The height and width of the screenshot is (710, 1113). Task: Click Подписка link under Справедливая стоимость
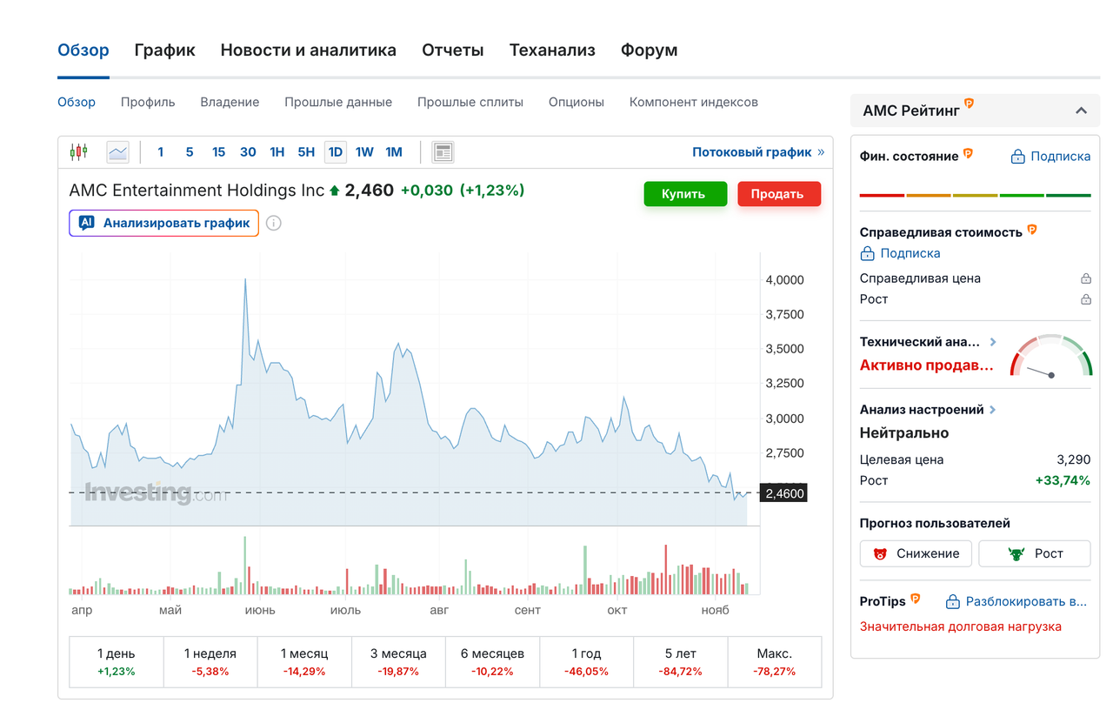pos(900,253)
